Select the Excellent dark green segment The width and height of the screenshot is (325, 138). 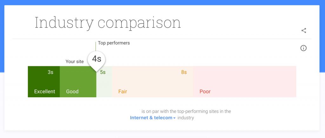[44, 82]
